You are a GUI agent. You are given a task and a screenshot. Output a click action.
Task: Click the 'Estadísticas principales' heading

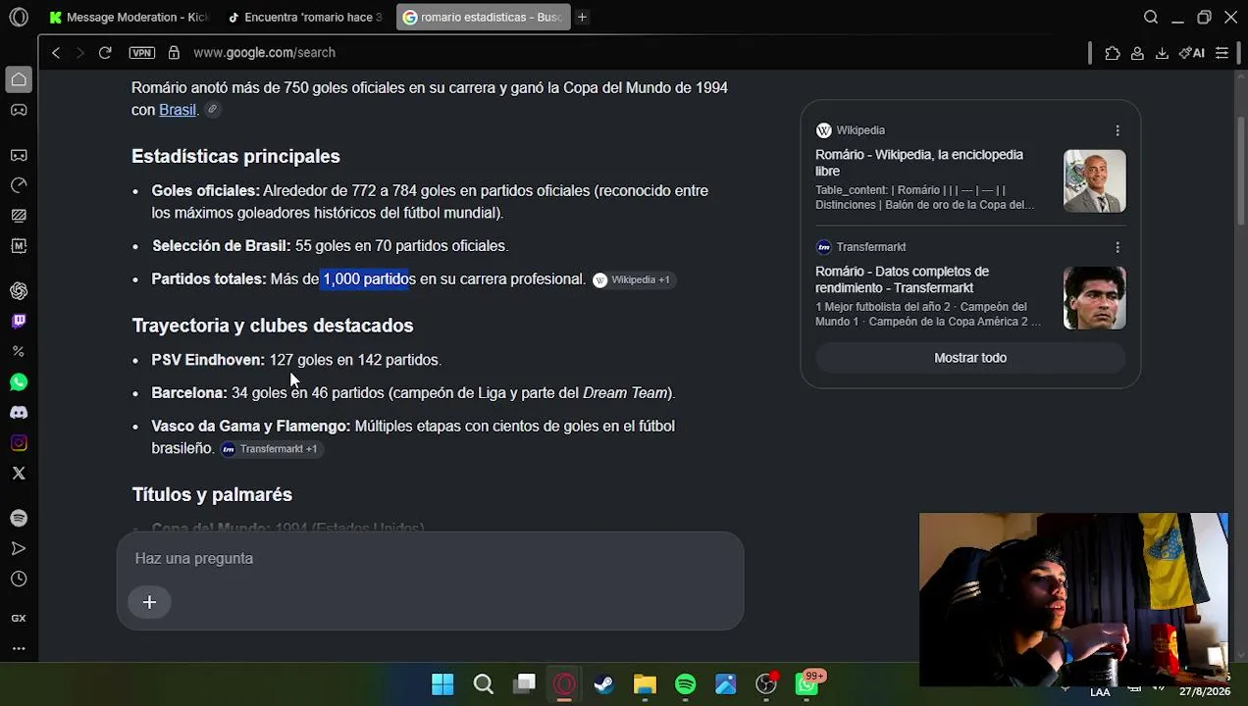click(x=235, y=157)
